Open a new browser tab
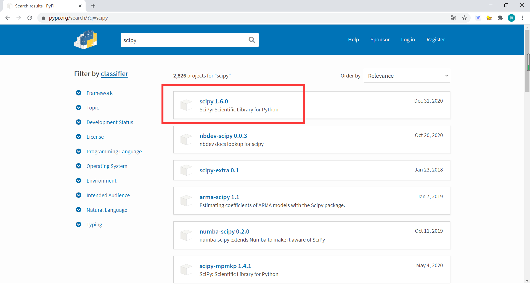The height and width of the screenshot is (284, 530). pos(93,6)
